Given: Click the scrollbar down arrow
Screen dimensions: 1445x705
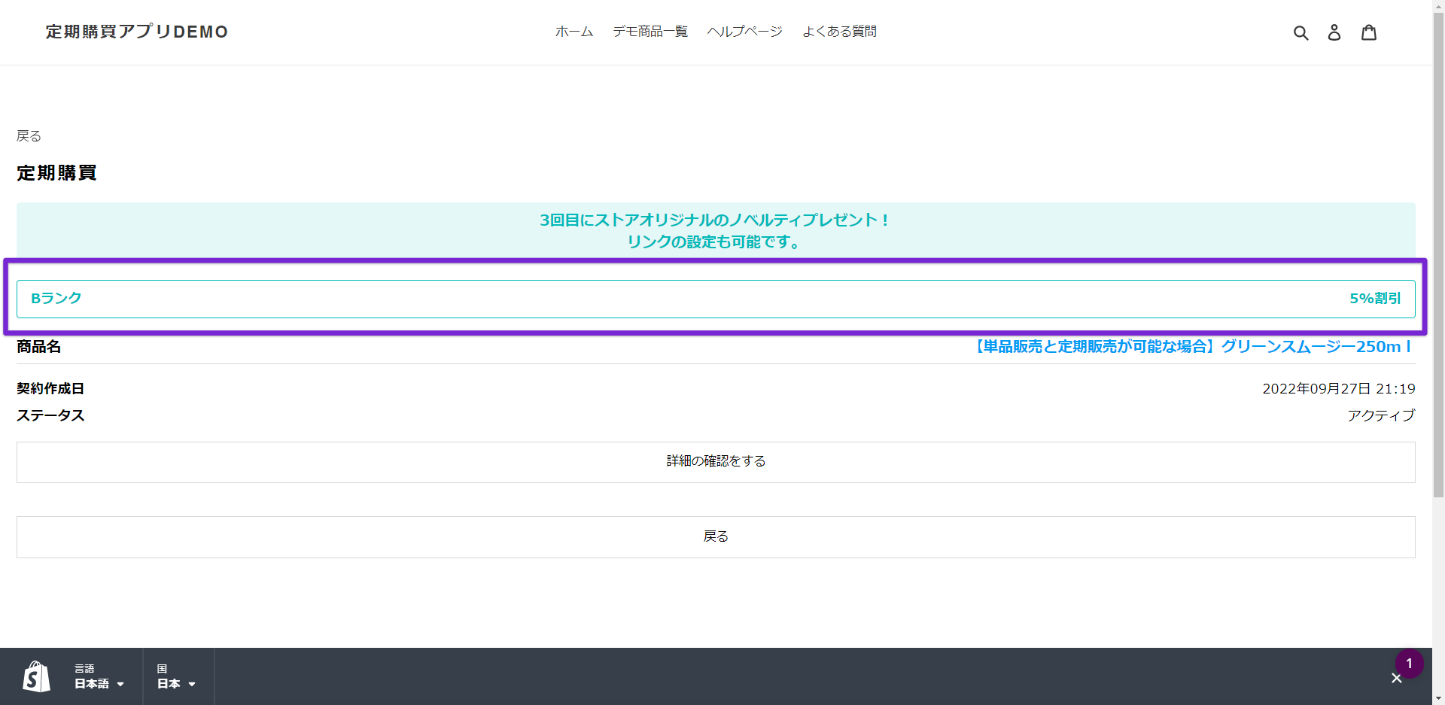Looking at the screenshot, I should (x=1438, y=698).
